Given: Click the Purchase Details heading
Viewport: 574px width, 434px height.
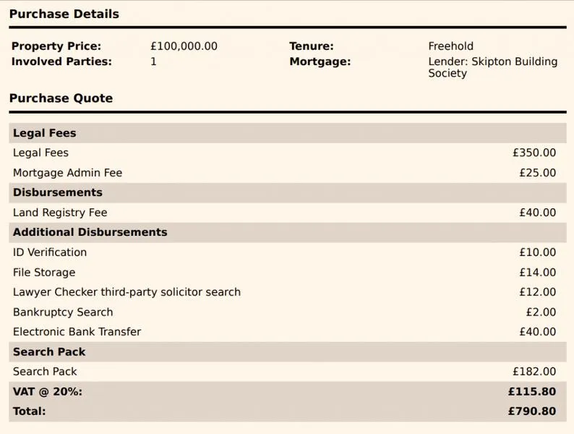Looking at the screenshot, I should point(64,14).
